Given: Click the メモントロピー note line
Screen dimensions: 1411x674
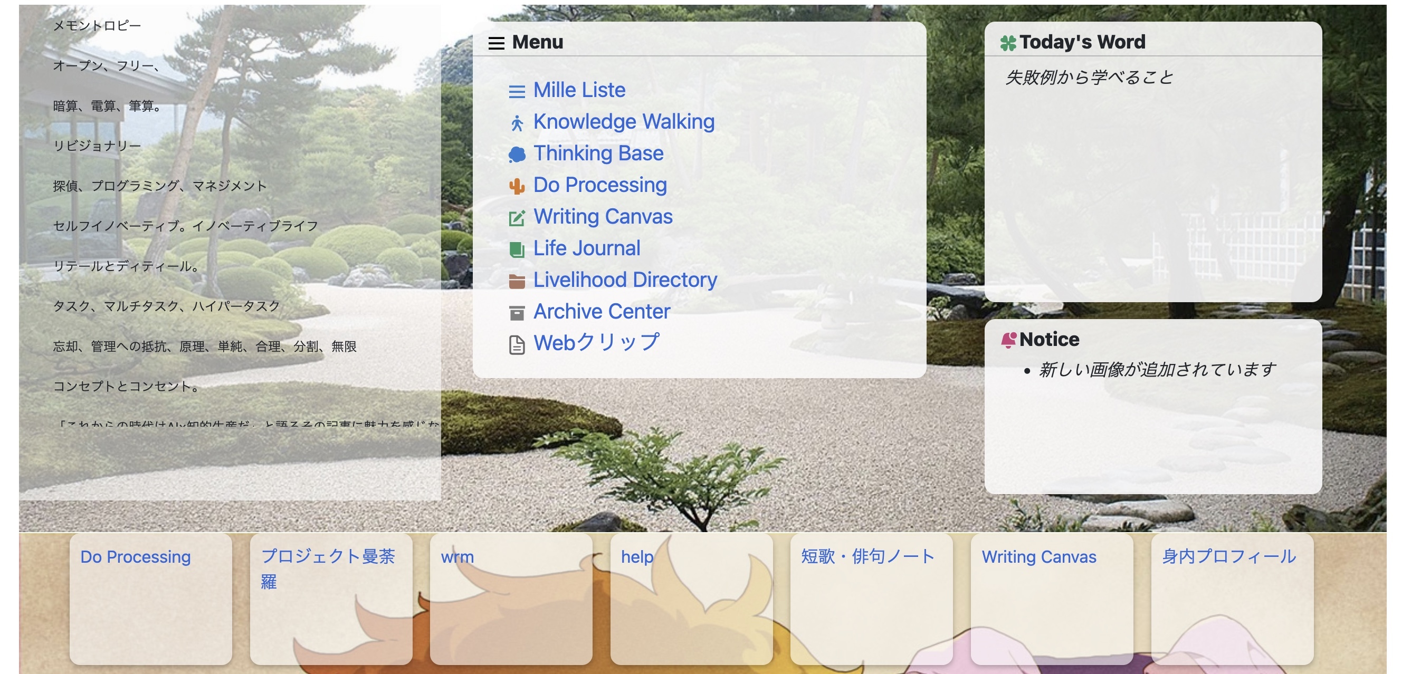Looking at the screenshot, I should click(x=97, y=26).
